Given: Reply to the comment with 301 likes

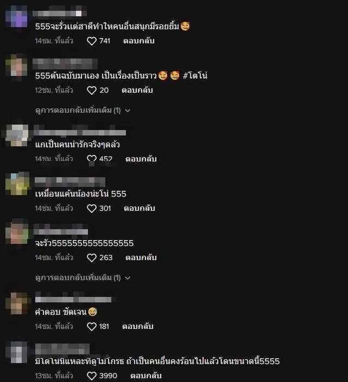Looking at the screenshot, I should 140,208.
